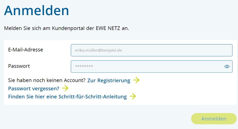This screenshot has width=238, height=129.
Task: Focus the E-Mail-Adresse input field
Action: (151, 50)
